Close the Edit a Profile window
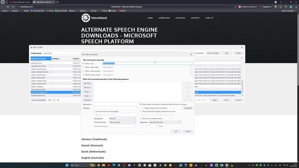This screenshot has height=168, width=299. pyautogui.click(x=242, y=47)
